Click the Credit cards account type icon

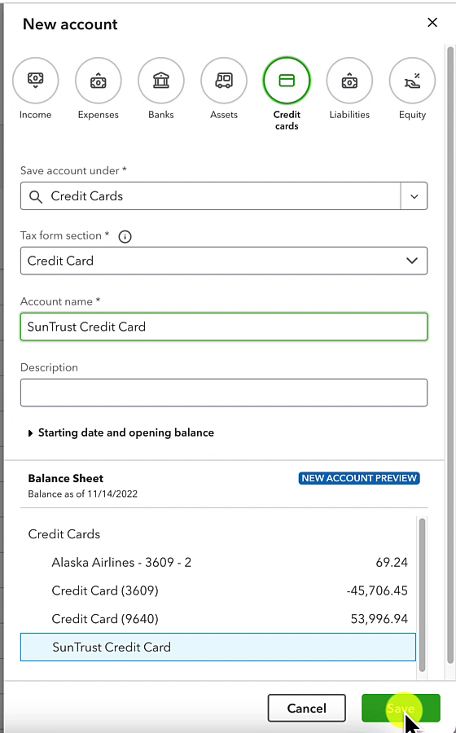coord(287,81)
